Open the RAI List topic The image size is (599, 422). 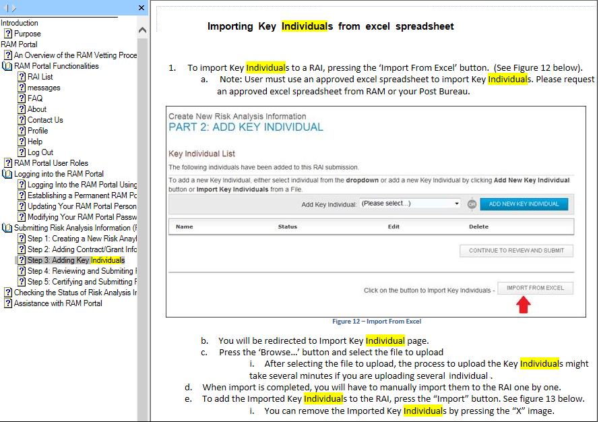40,77
